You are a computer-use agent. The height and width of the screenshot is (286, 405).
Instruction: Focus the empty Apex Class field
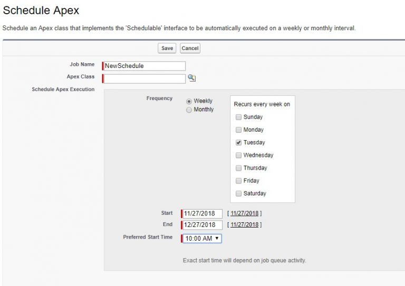pyautogui.click(x=144, y=78)
